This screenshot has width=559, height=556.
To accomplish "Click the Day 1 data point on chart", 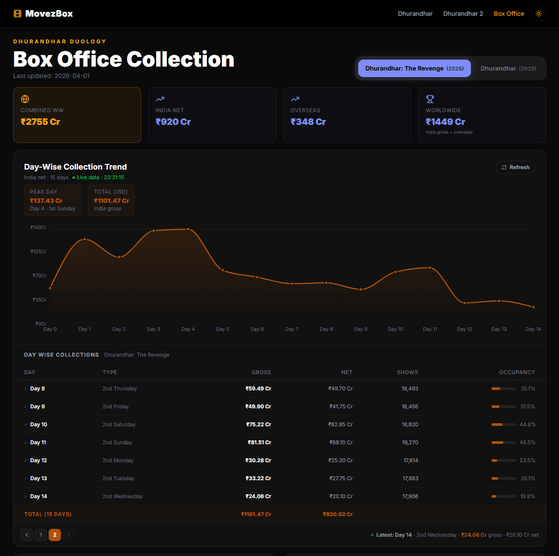I will [85, 239].
